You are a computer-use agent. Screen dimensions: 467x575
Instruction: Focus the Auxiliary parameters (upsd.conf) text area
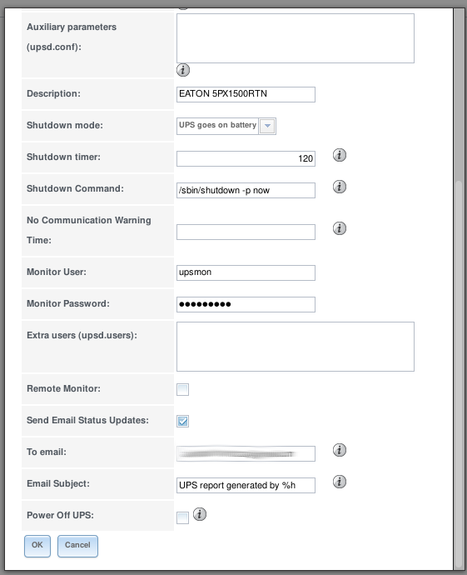pyautogui.click(x=296, y=38)
